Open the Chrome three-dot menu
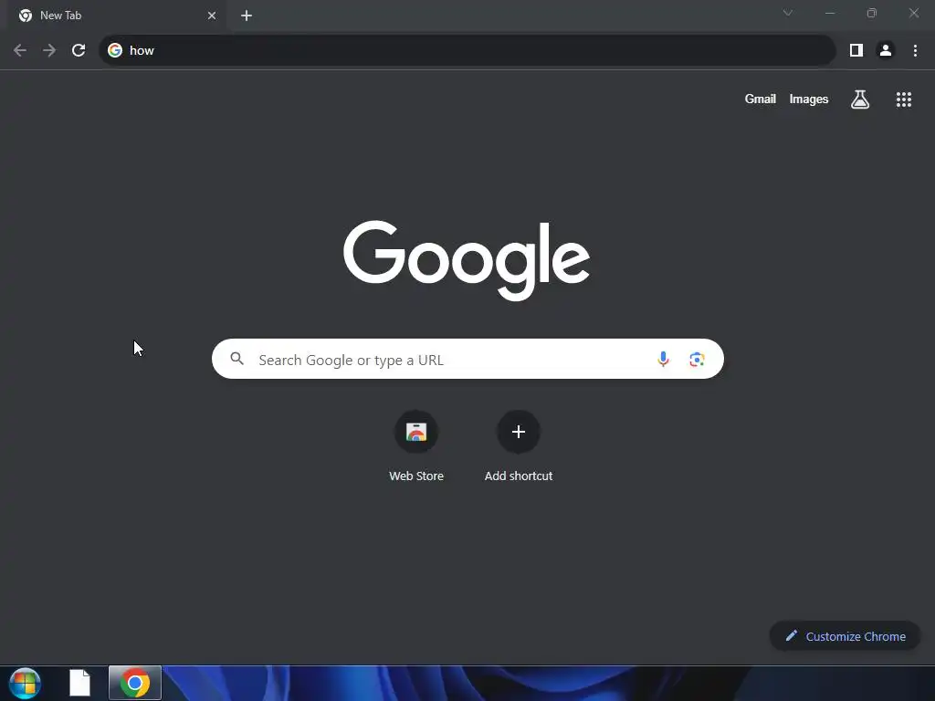 click(x=915, y=51)
